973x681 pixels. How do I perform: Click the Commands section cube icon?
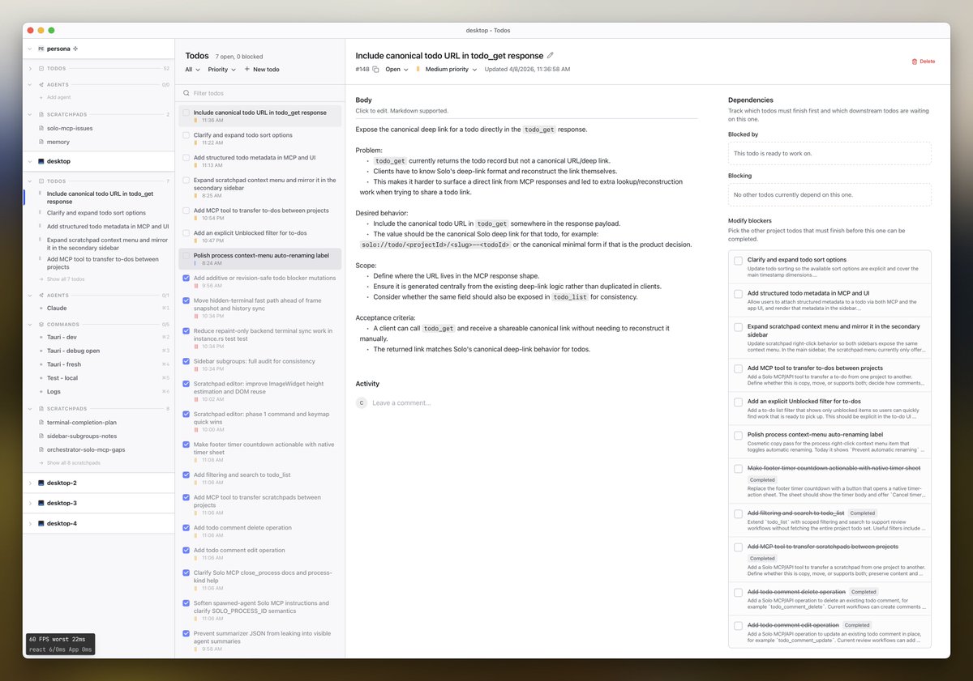point(41,324)
